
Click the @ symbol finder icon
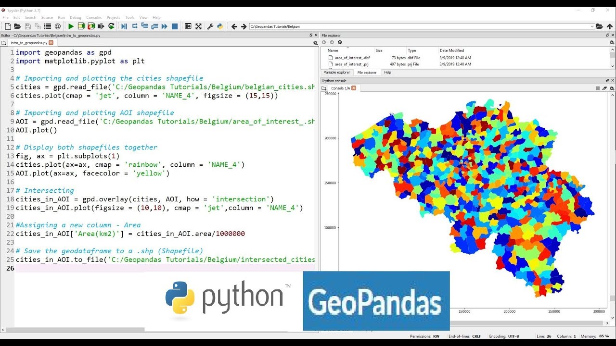[58, 26]
